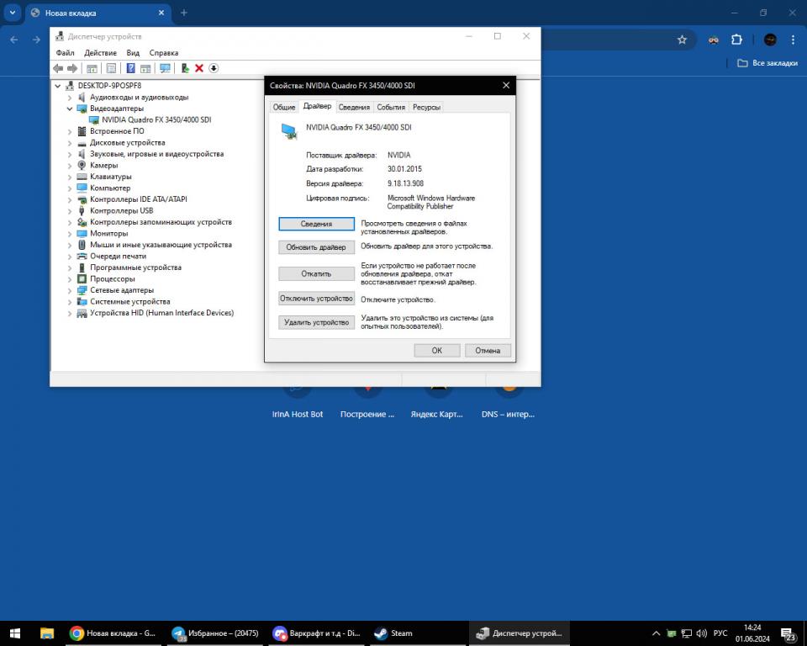The image size is (807, 646).
Task: Open the Chrome extensions puzzle icon
Action: point(736,40)
